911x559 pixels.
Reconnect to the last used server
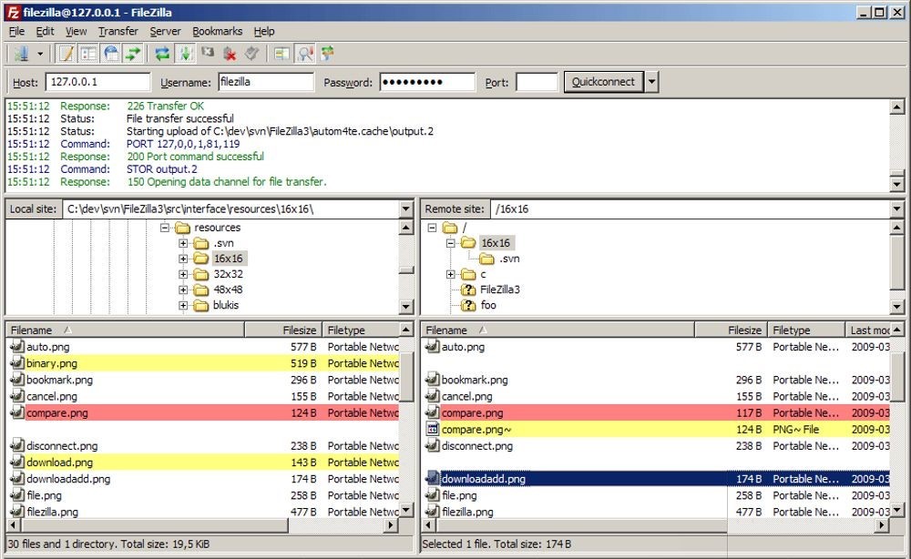pos(251,54)
